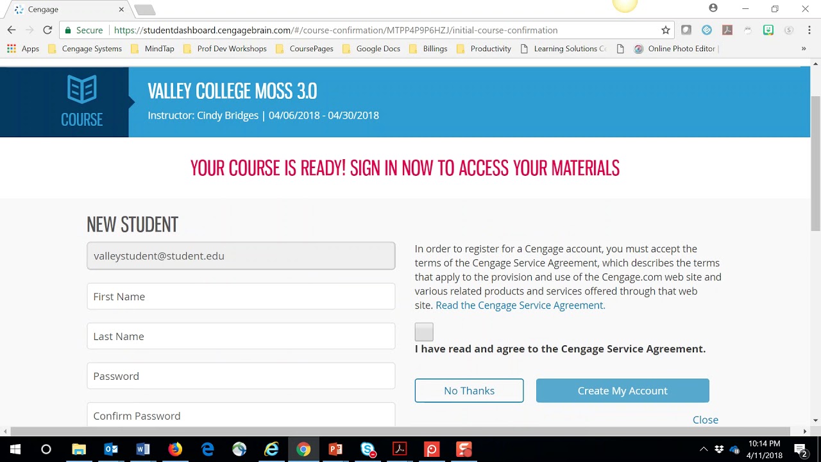Open Outlook from taskbar
This screenshot has height=462, width=821.
tap(111, 449)
